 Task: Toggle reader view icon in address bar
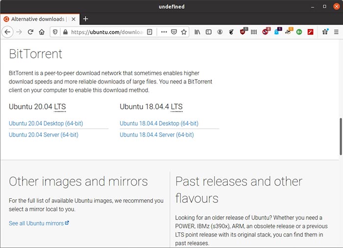149,32
